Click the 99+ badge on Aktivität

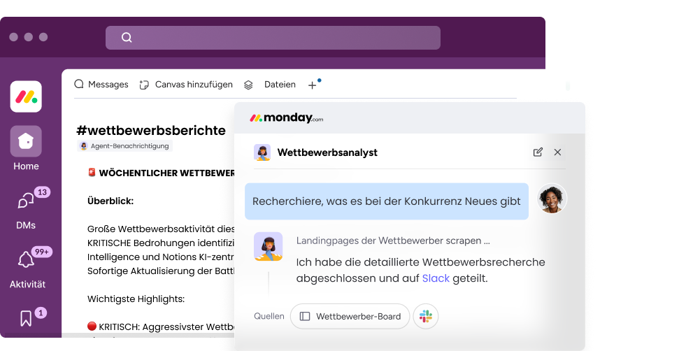[x=42, y=252]
